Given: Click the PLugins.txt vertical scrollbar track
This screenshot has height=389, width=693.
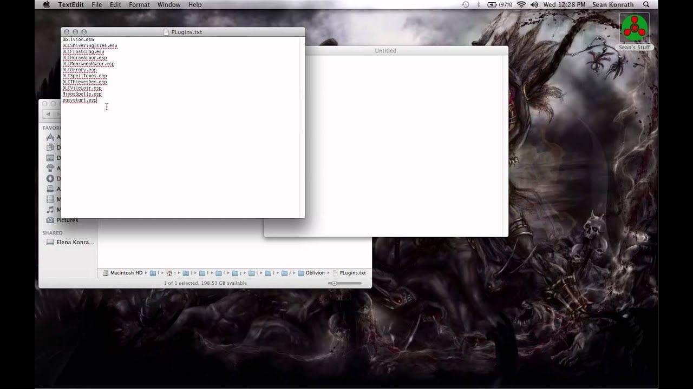Looking at the screenshot, I should [302, 127].
